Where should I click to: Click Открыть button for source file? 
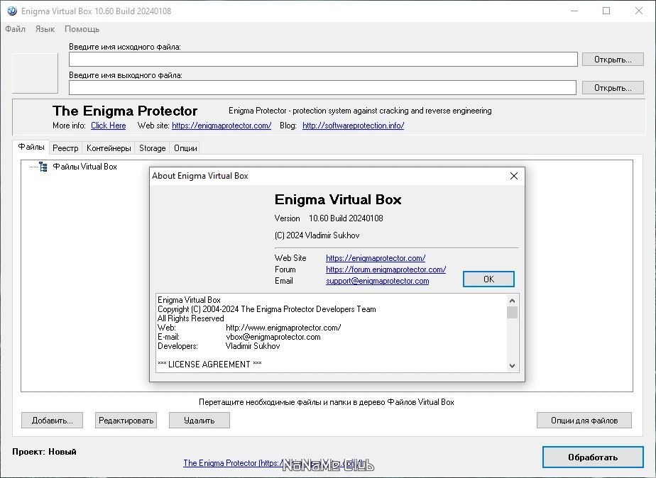point(613,60)
